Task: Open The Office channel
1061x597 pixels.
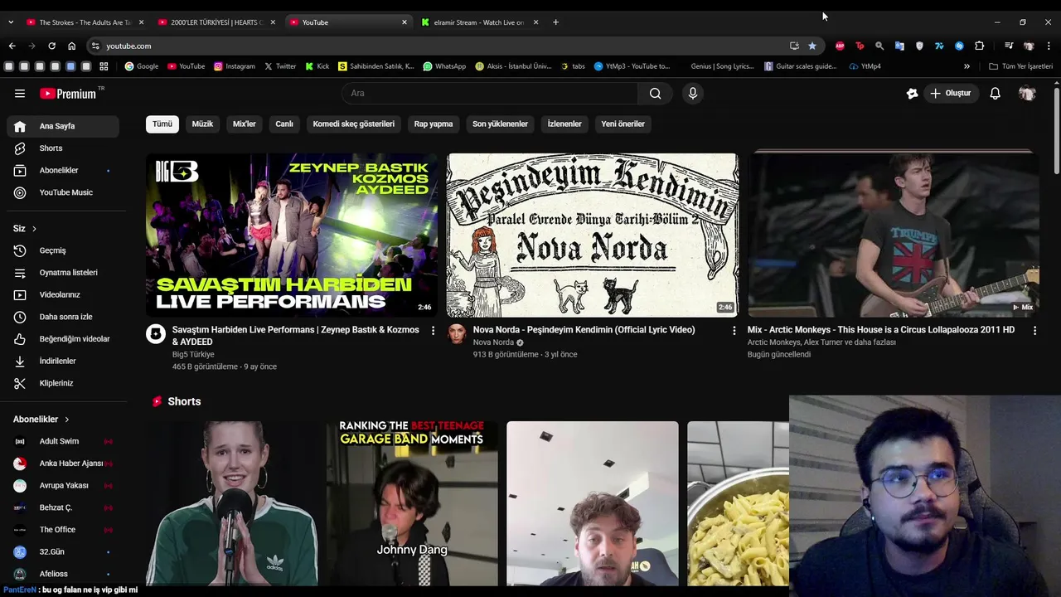Action: 63,530
